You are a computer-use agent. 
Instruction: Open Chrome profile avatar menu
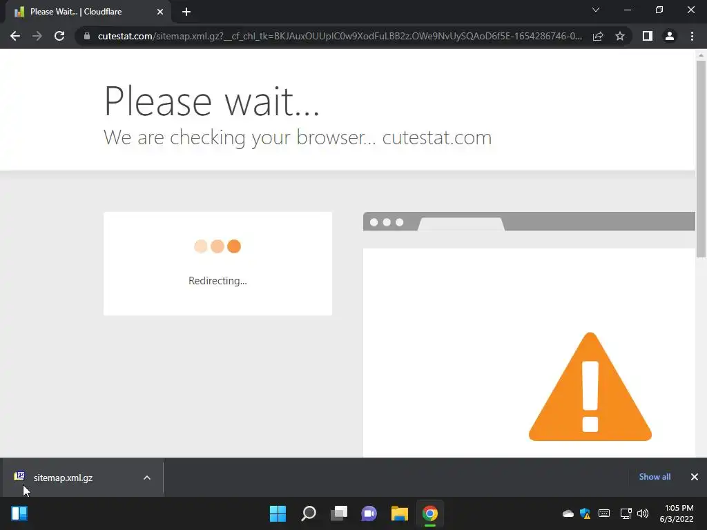click(670, 36)
